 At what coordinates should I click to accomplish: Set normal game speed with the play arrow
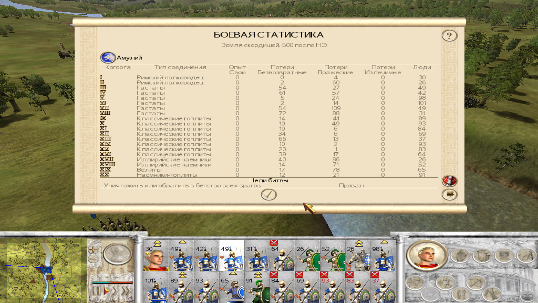tap(106, 291)
